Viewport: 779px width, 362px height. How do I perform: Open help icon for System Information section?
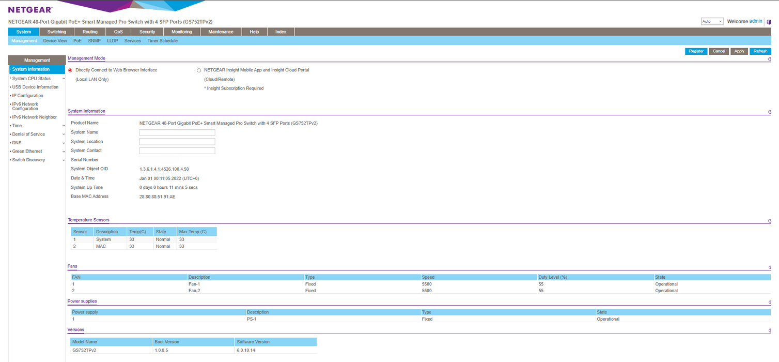point(769,112)
